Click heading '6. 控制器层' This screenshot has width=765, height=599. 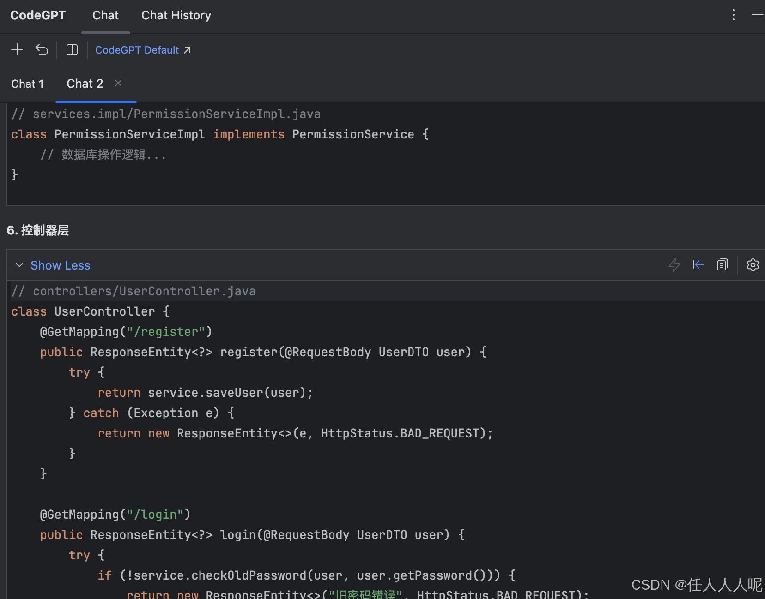38,230
